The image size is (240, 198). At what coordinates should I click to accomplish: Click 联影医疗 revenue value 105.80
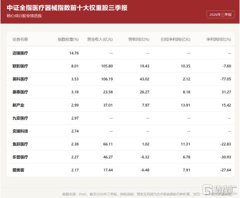[x=107, y=66]
